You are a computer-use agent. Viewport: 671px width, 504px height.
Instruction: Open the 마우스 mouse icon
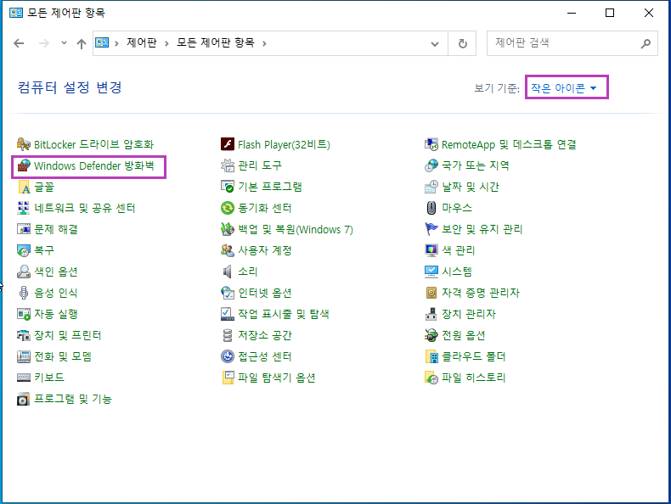[x=431, y=208]
